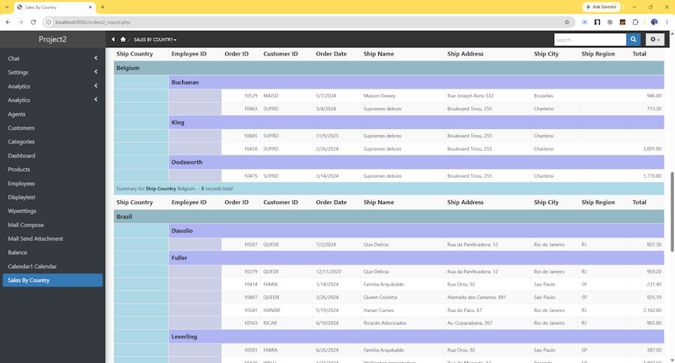The image size is (675, 363).
Task: Click the Leverling employee group row
Action: (415, 337)
